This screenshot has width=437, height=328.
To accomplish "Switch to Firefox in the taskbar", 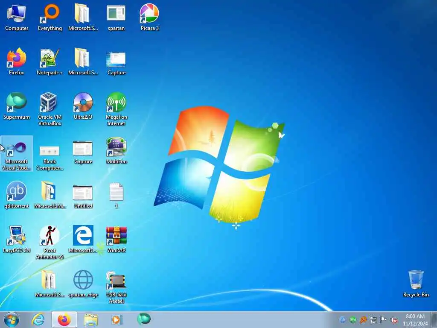I will tap(64, 319).
